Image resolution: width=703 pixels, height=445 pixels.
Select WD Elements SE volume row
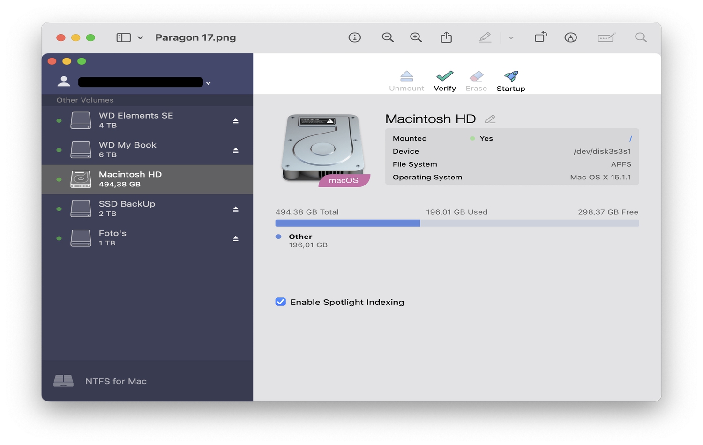pyautogui.click(x=147, y=120)
